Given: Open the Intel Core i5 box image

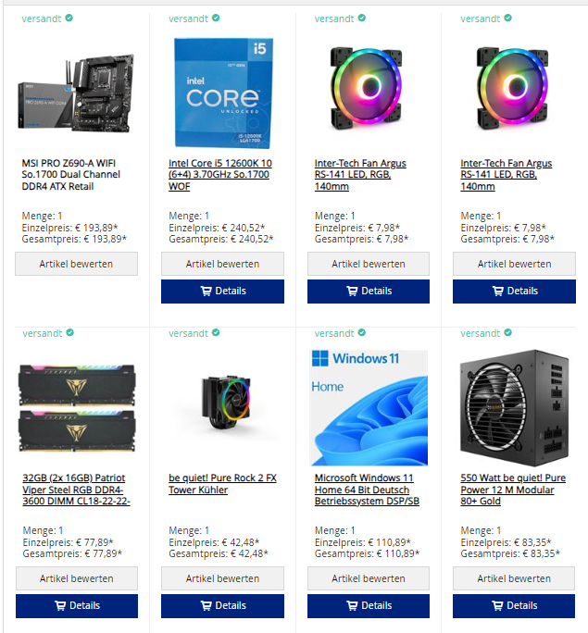Looking at the screenshot, I should pyautogui.click(x=223, y=93).
